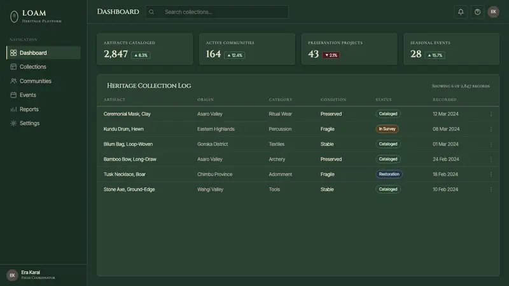Click the 12.4% trend badge

click(x=234, y=55)
